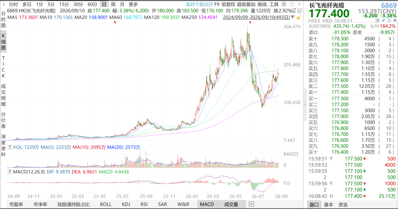Choose the 60分 period
The height and width of the screenshot is (209, 398).
coord(92,4)
